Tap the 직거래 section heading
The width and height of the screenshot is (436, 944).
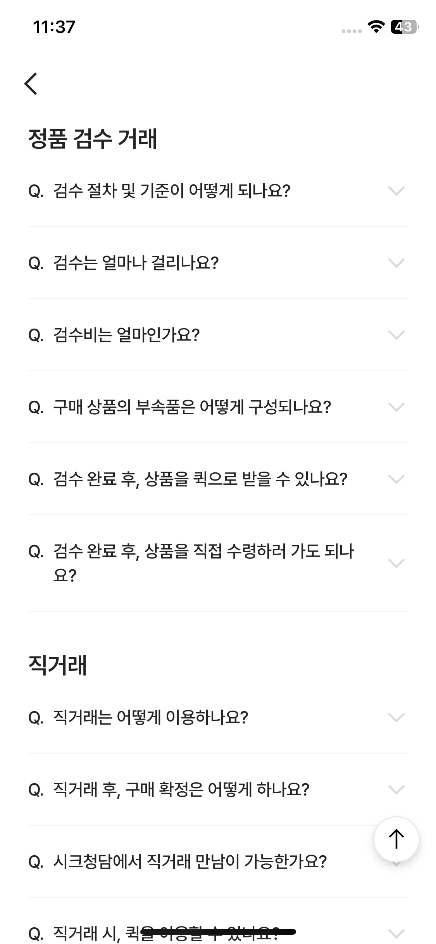[58, 665]
